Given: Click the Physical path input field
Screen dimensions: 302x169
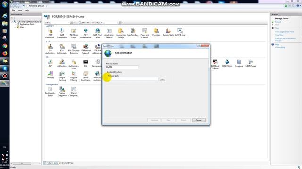Looking at the screenshot, I should tap(133, 79).
